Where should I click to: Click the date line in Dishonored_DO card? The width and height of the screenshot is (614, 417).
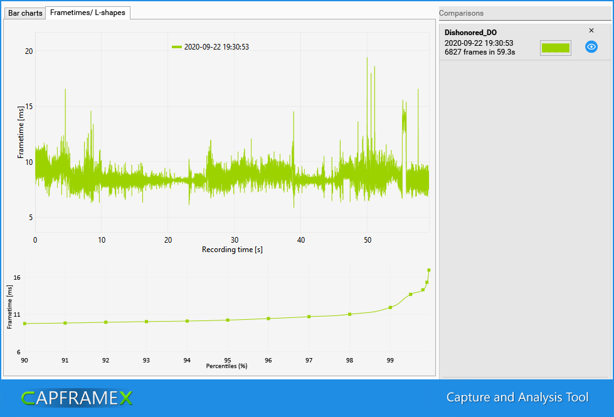point(479,43)
